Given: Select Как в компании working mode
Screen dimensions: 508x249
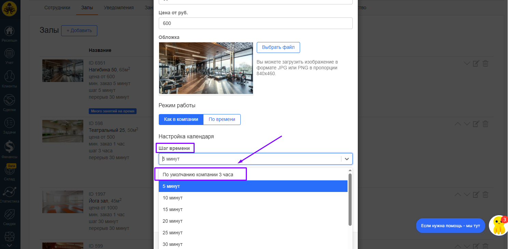Looking at the screenshot, I should [x=181, y=120].
